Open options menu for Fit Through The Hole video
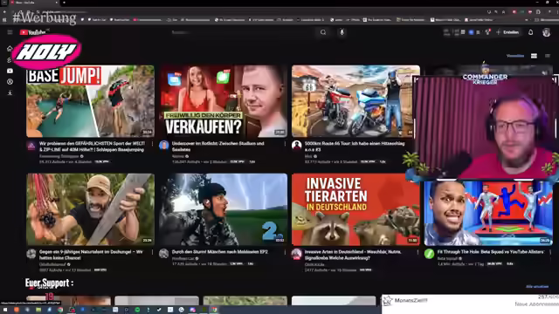This screenshot has height=314, width=559. 550,252
